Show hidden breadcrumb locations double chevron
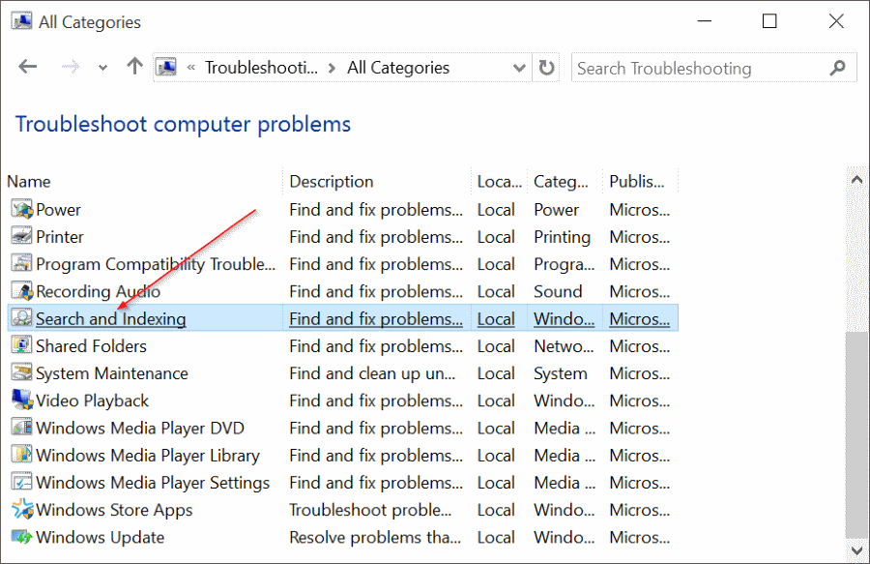The height and width of the screenshot is (564, 870). [x=190, y=68]
